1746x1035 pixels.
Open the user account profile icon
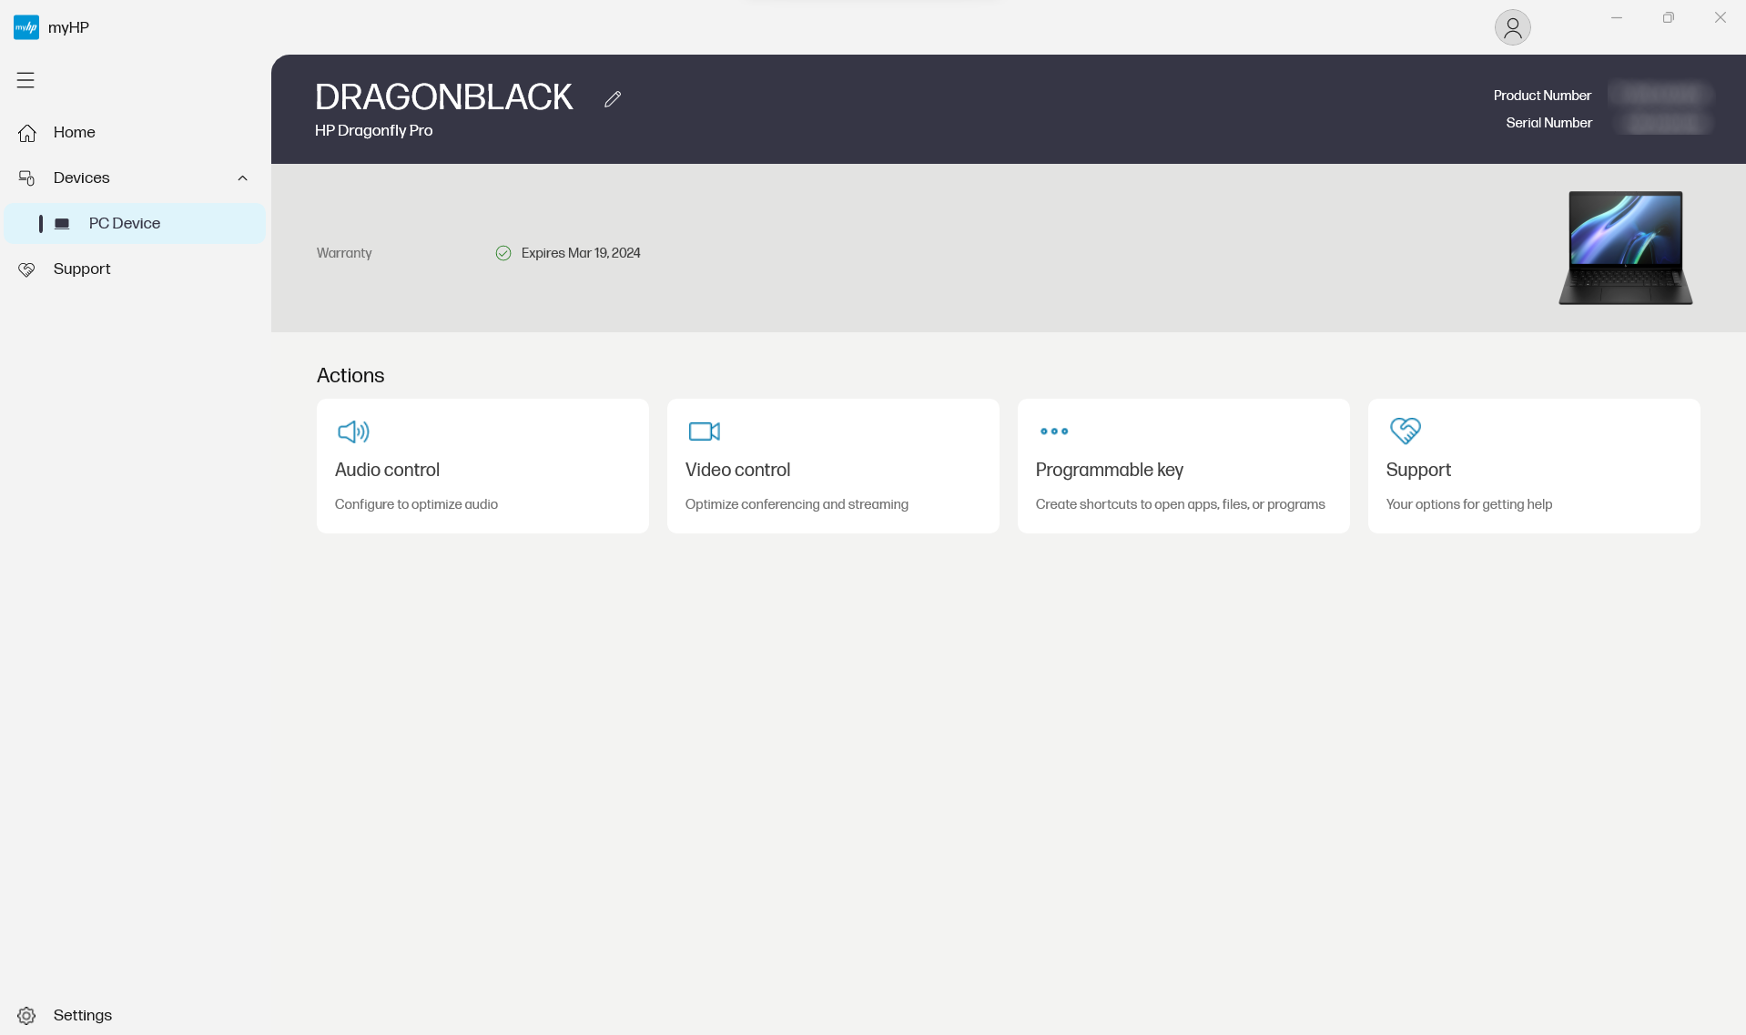(x=1512, y=27)
